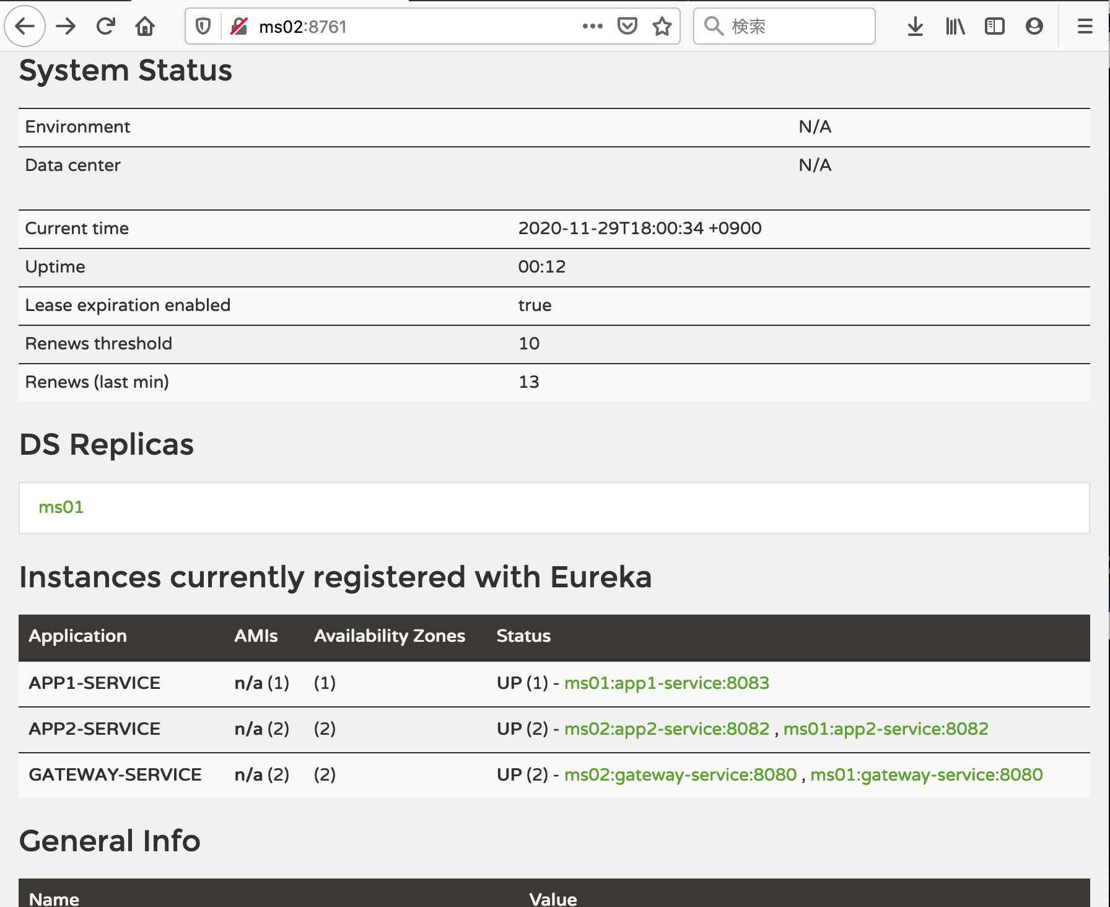This screenshot has width=1110, height=907.
Task: View insecure connection padlock details
Action: 239,26
